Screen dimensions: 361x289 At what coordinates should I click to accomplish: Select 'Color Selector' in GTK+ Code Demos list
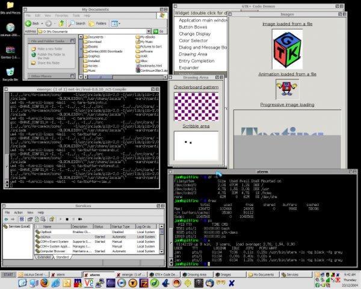point(193,40)
